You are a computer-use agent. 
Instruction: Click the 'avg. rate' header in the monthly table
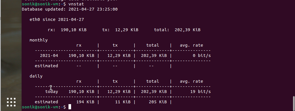pos(191,45)
